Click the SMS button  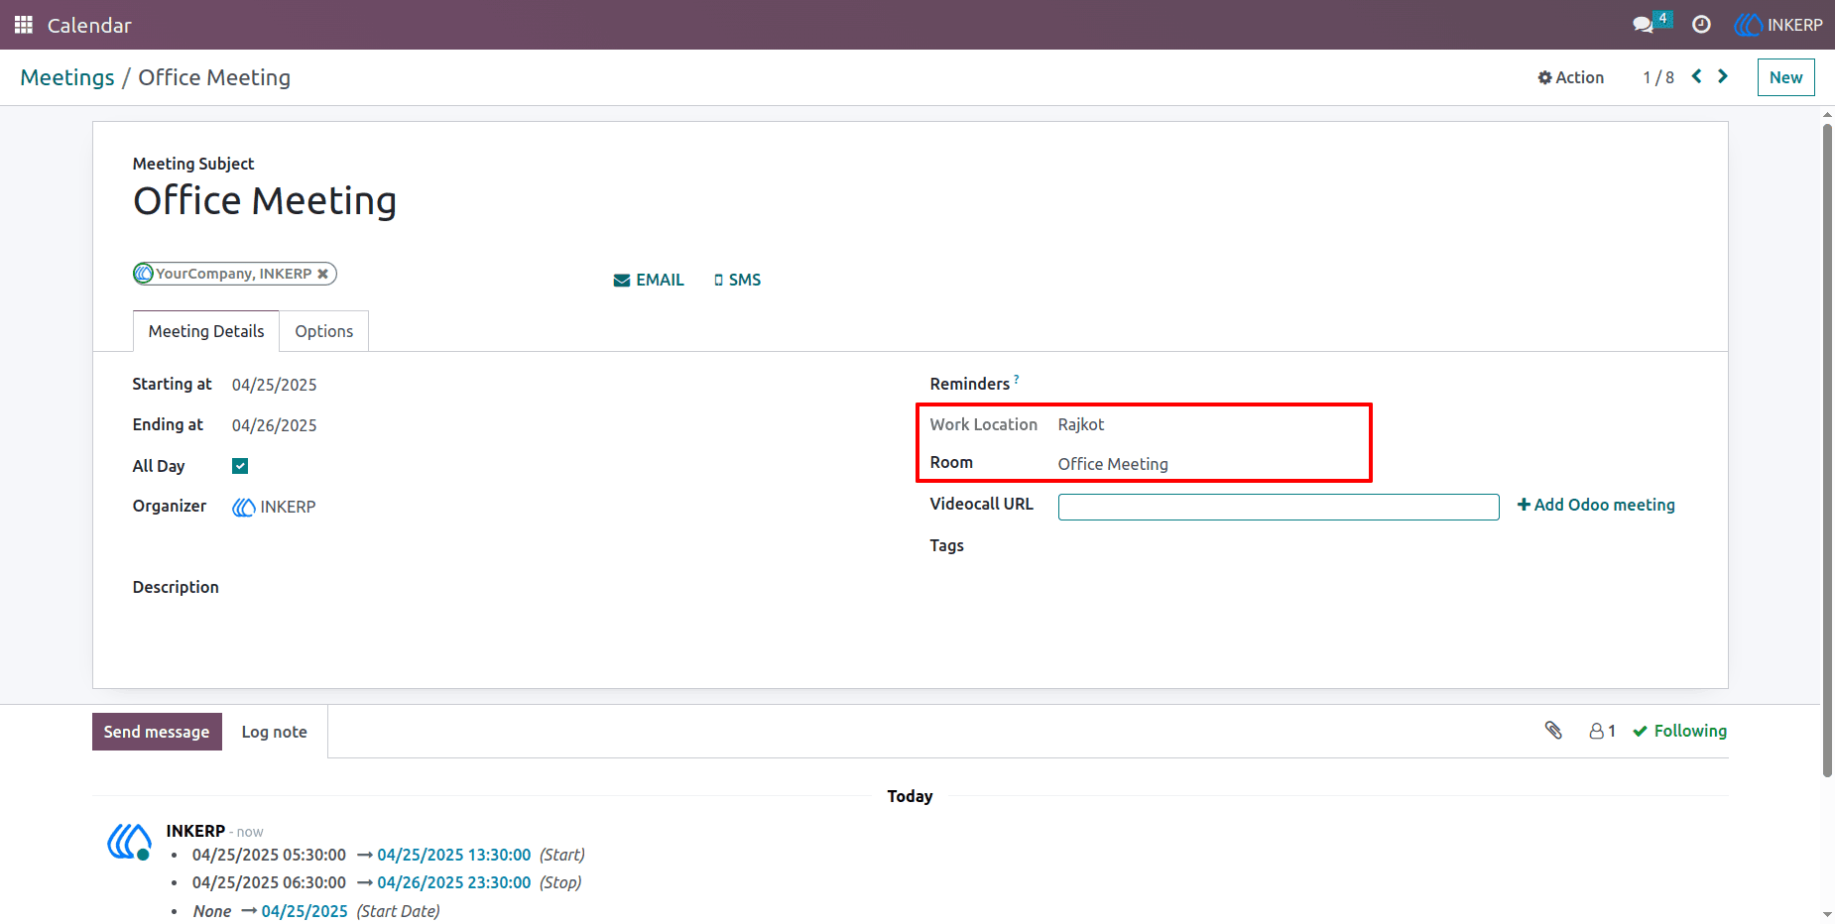737,280
